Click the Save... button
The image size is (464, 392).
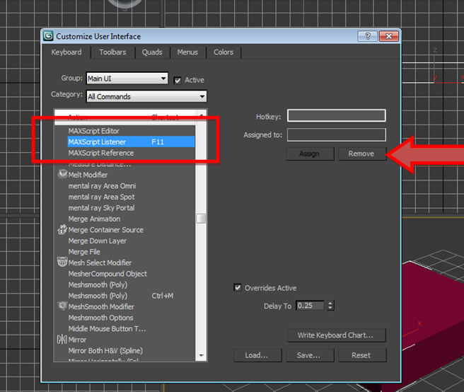[x=310, y=355]
